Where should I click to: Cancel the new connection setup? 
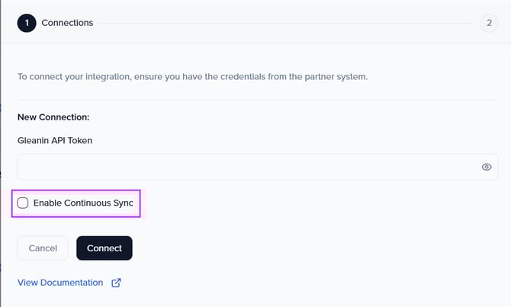click(x=43, y=248)
